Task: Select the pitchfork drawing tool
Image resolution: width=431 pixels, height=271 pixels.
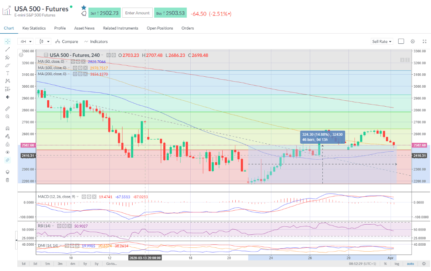Action: tap(8, 57)
